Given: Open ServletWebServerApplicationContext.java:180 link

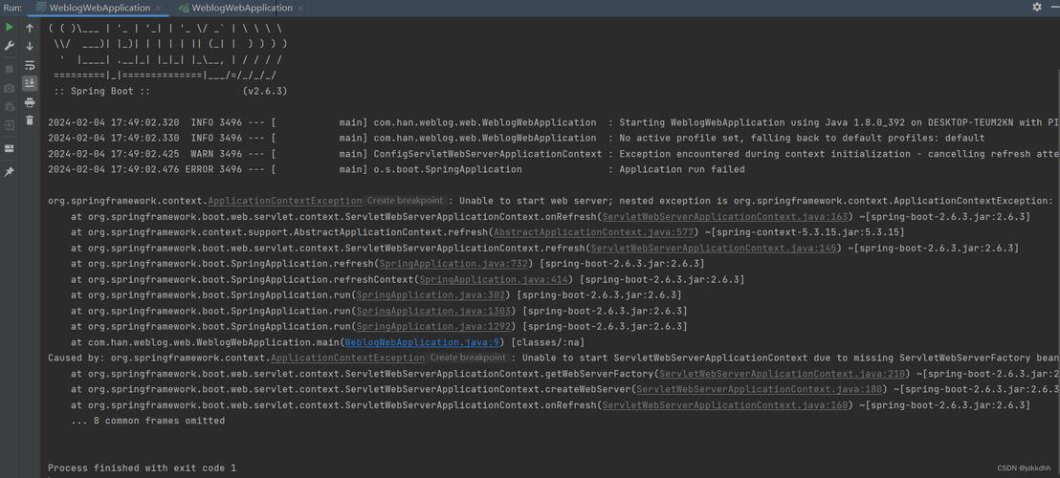Looking at the screenshot, I should click(760, 389).
